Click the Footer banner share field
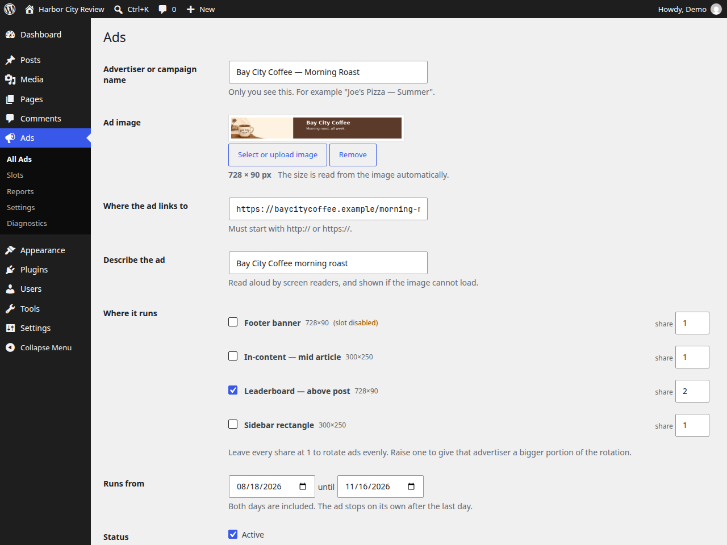The height and width of the screenshot is (545, 727). tap(692, 323)
